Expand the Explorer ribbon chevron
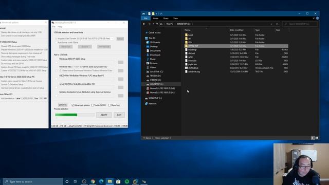 click(314, 18)
